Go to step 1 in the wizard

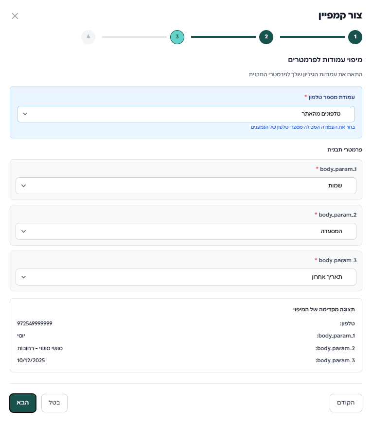click(x=355, y=37)
